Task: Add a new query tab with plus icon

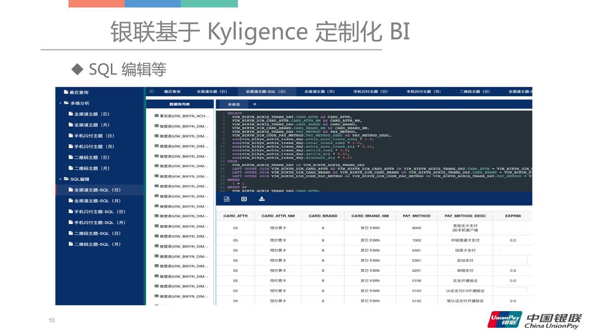Action: 255,105
